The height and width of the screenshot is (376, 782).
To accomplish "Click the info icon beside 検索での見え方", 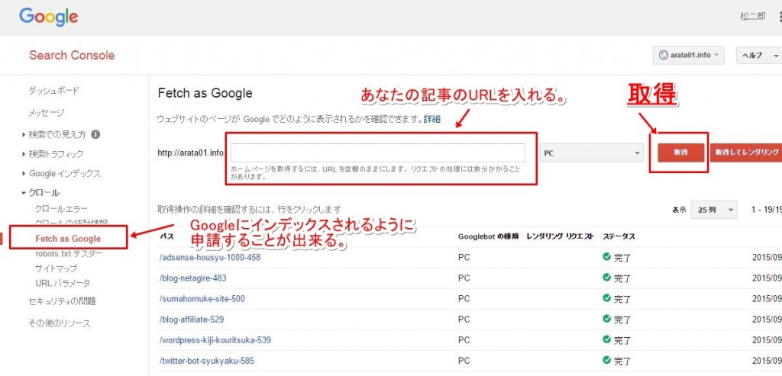I will [x=95, y=134].
